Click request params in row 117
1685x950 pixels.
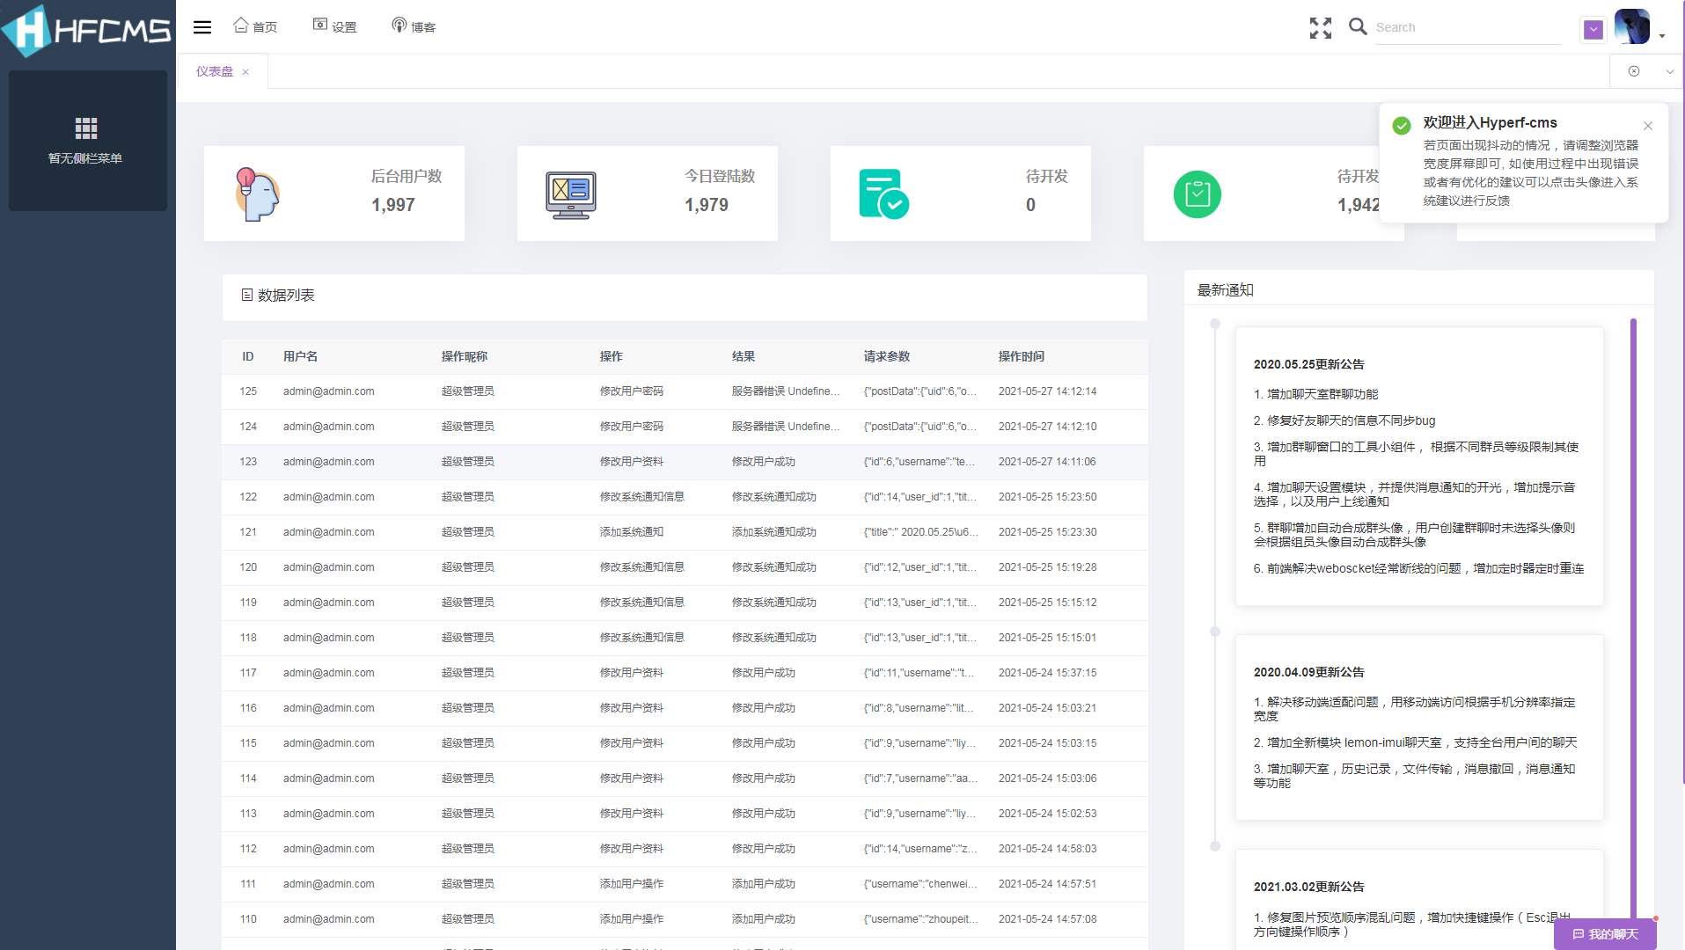[919, 673]
